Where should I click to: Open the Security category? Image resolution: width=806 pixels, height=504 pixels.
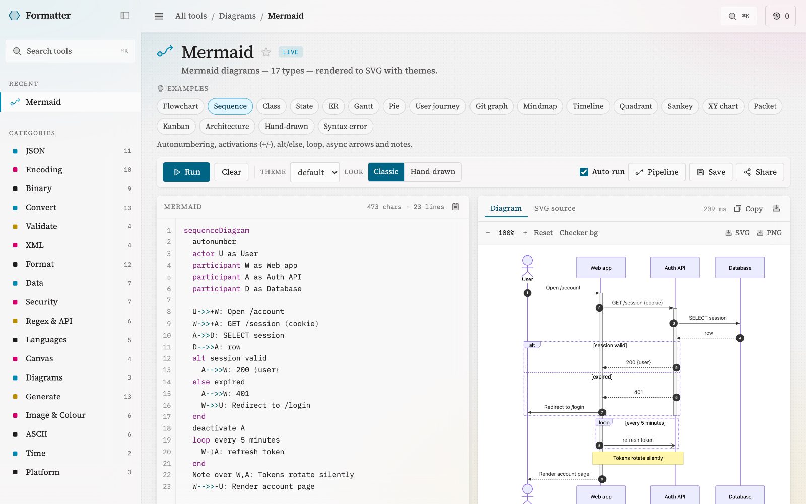pyautogui.click(x=71, y=302)
